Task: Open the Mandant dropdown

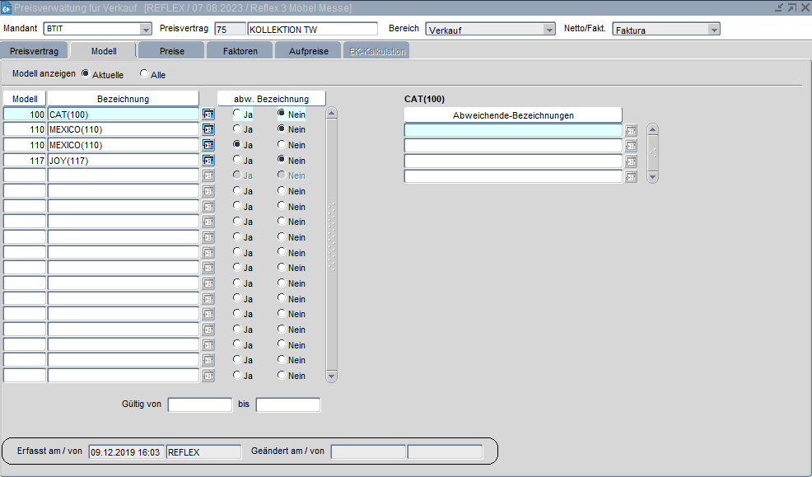Action: [146, 29]
